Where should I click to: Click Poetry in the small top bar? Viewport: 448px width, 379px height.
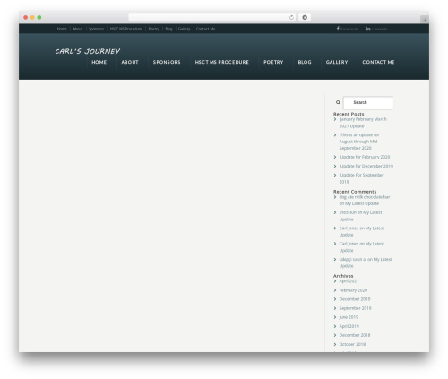(154, 29)
